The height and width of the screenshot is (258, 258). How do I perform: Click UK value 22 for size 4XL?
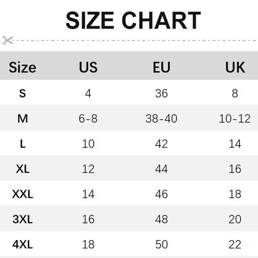click(x=235, y=244)
